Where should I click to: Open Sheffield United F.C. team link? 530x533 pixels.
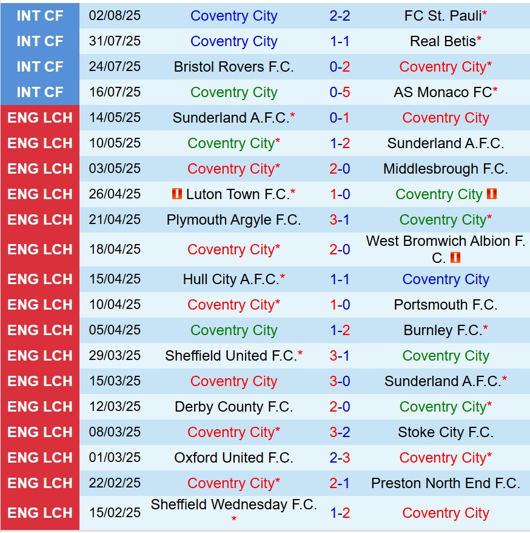pyautogui.click(x=231, y=356)
